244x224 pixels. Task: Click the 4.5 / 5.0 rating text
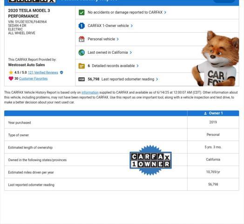[x=20, y=72]
